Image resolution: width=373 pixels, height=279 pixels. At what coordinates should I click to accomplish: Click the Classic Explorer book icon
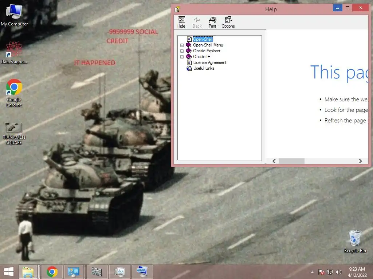click(189, 51)
